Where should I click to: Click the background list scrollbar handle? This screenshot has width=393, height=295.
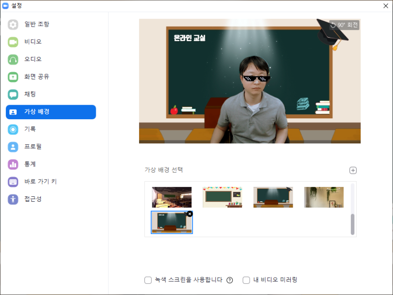352,224
